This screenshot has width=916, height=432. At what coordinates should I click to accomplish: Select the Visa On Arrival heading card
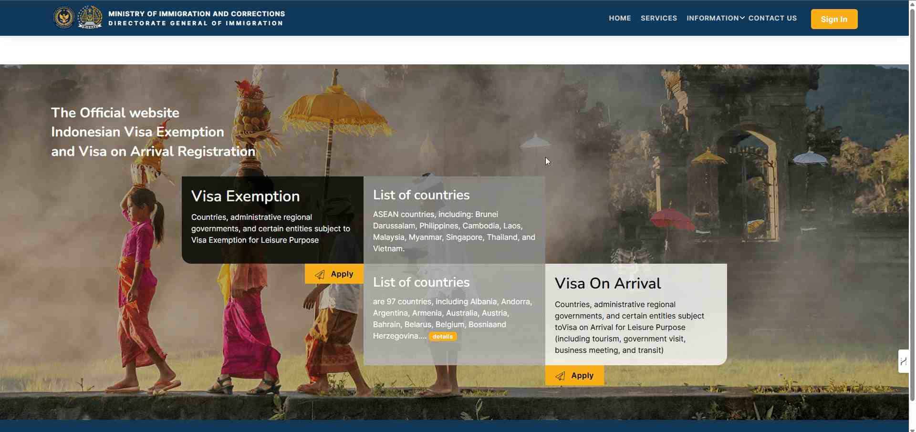[x=636, y=314]
